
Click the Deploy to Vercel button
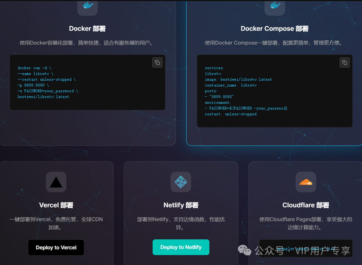pos(56,247)
